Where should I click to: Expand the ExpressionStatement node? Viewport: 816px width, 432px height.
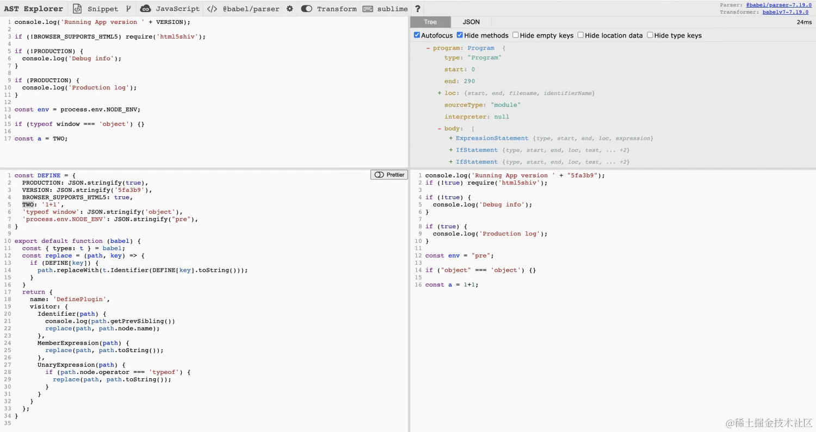(451, 139)
